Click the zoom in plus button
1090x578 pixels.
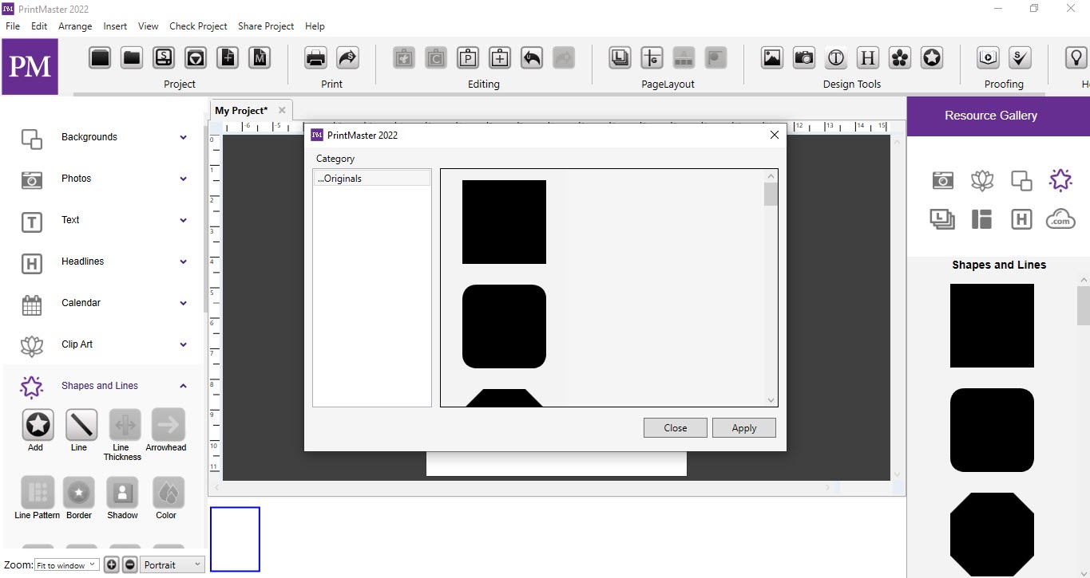pos(112,564)
